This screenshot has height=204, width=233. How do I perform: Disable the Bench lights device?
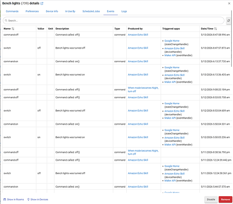pos(211,200)
